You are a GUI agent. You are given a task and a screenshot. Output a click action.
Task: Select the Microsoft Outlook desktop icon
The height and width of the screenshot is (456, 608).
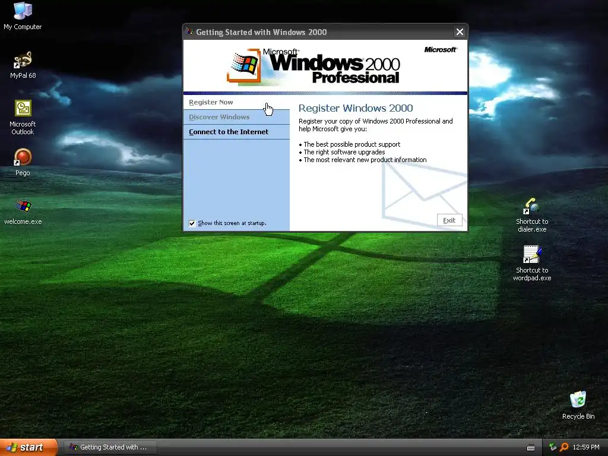tap(23, 117)
